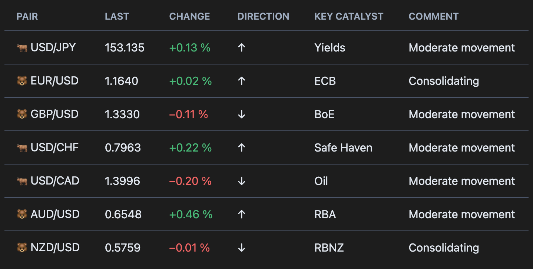Viewport: 533px width, 269px height.
Task: Click the bull icon beside USD/CAD
Action: tap(22, 181)
